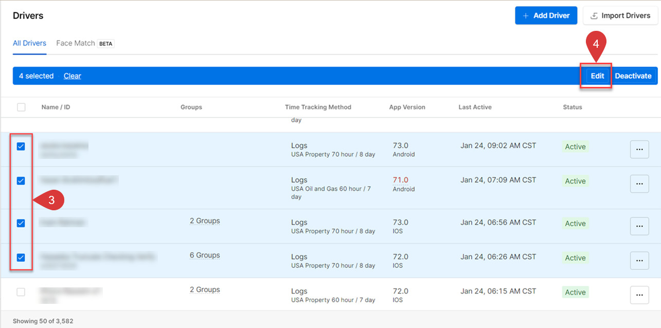
Task: Uncheck the driver active at 06:56 AM
Action: (x=21, y=223)
